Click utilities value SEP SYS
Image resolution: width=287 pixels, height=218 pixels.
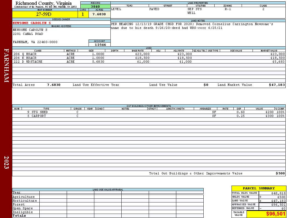coord(195,9)
